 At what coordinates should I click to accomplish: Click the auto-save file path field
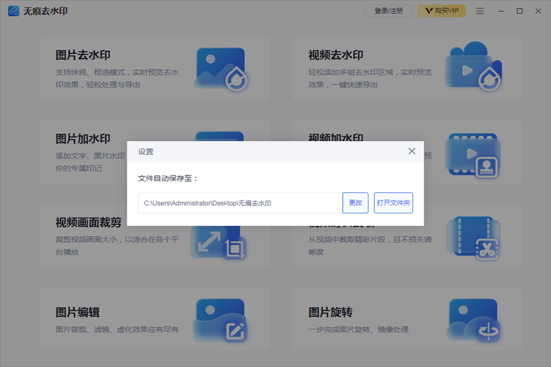(240, 203)
